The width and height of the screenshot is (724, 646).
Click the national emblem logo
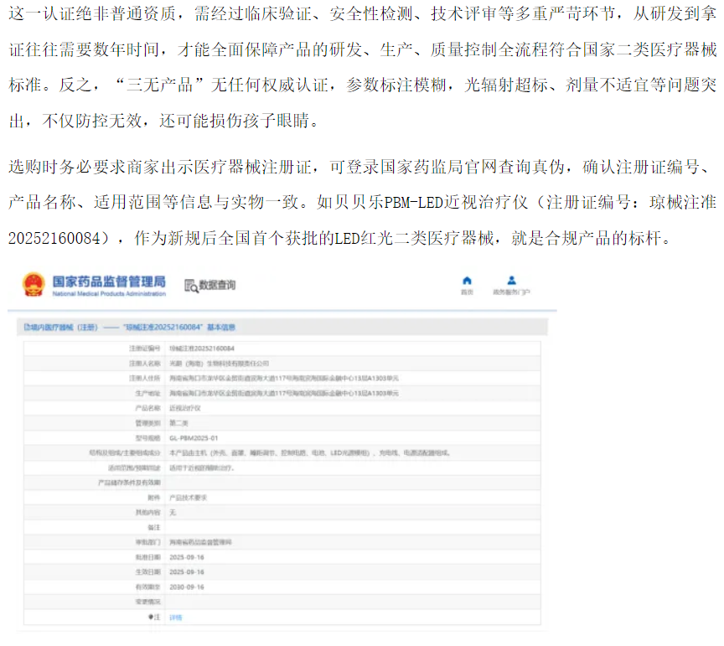[x=34, y=285]
